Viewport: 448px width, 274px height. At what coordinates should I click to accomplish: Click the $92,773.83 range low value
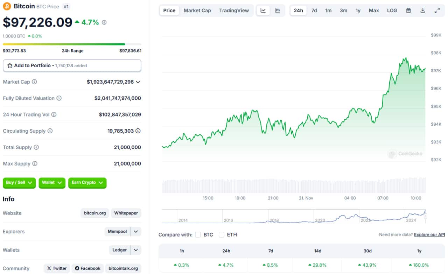click(14, 51)
